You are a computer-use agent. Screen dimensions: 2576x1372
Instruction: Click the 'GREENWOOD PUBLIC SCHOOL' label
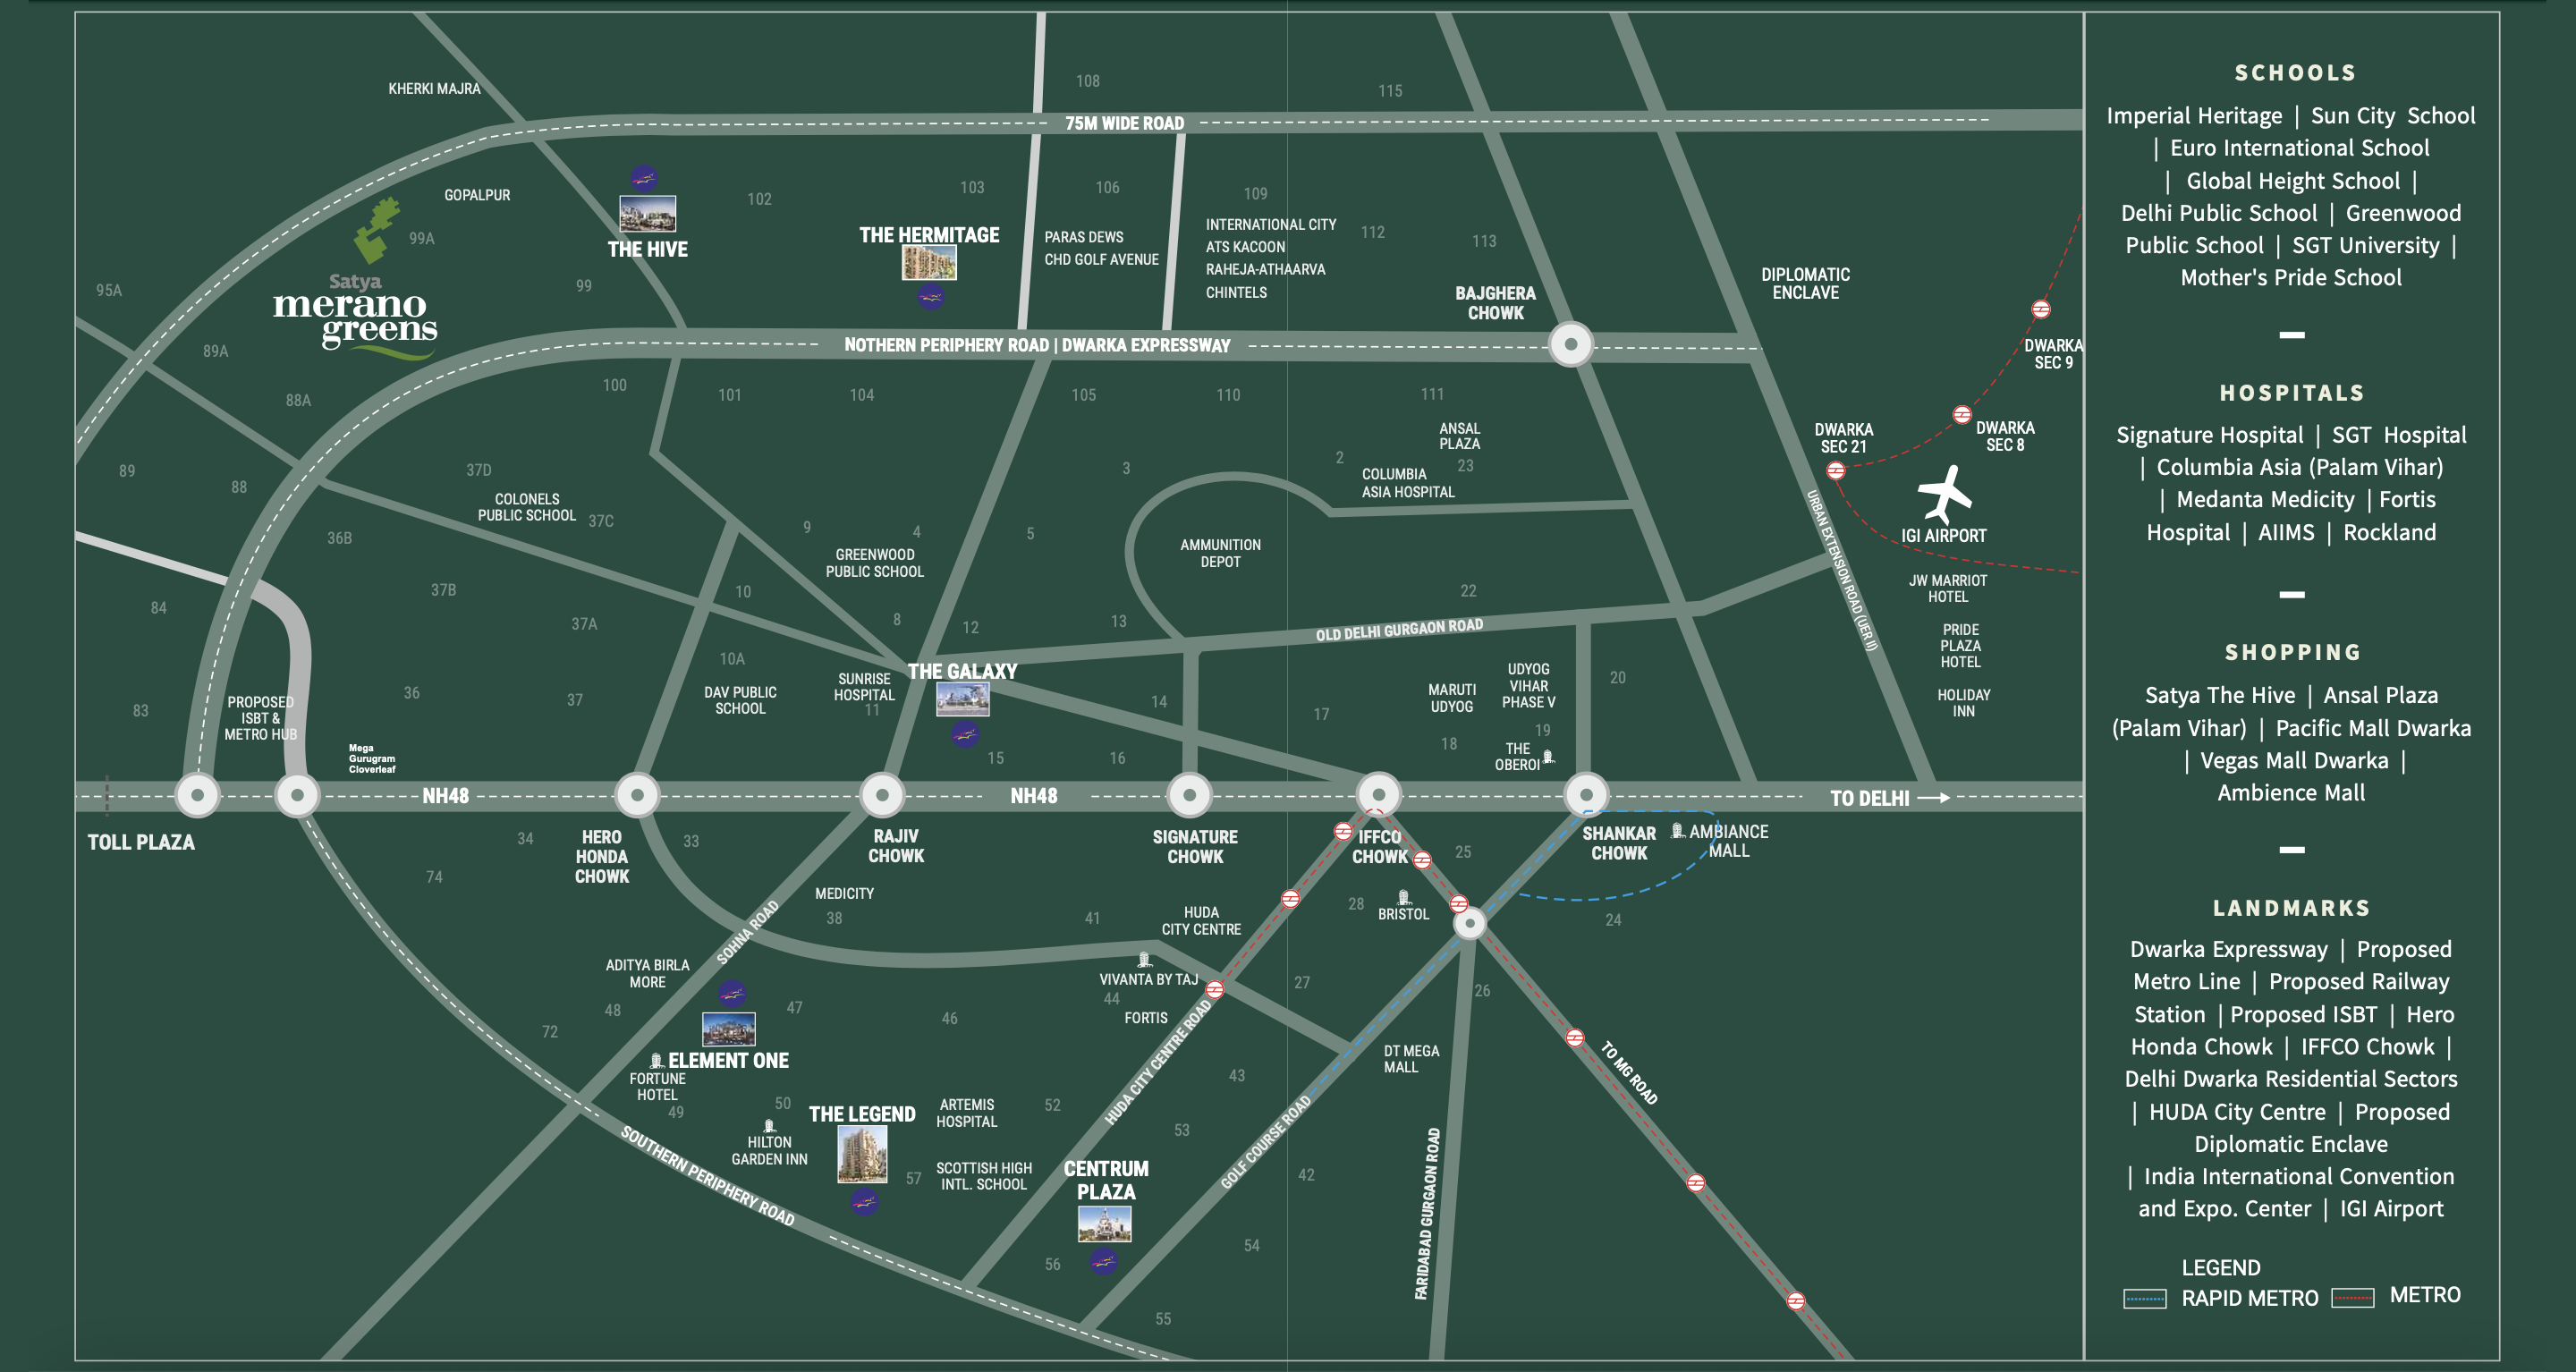tap(874, 563)
